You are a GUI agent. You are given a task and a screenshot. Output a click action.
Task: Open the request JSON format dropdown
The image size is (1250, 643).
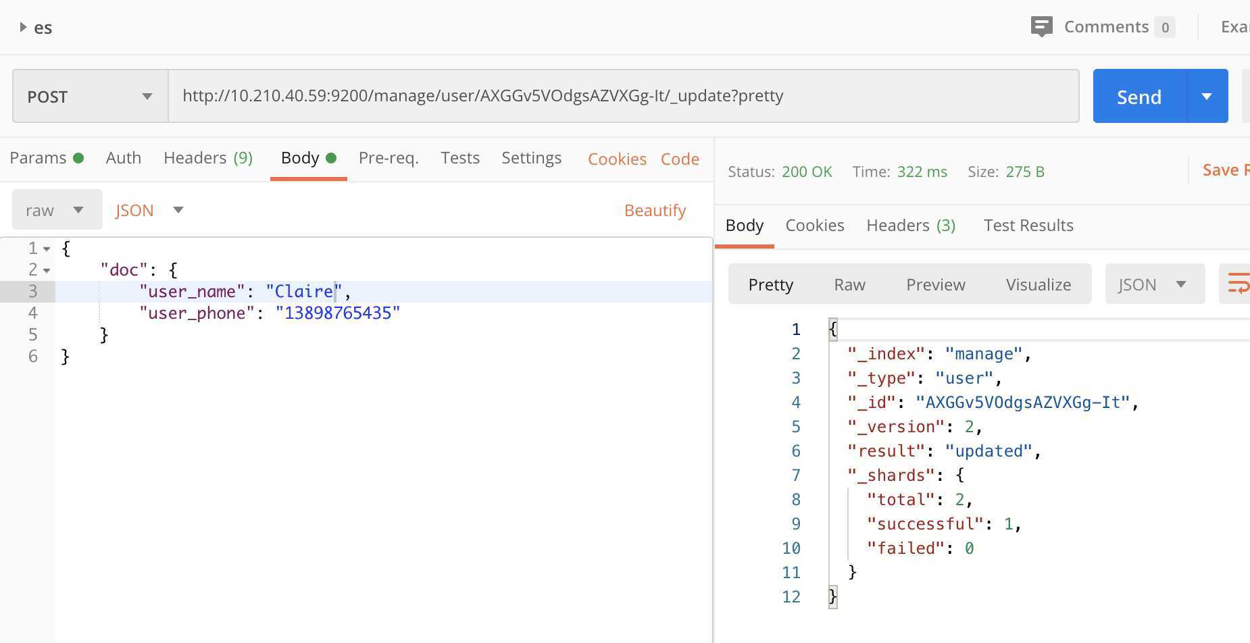[x=149, y=210]
